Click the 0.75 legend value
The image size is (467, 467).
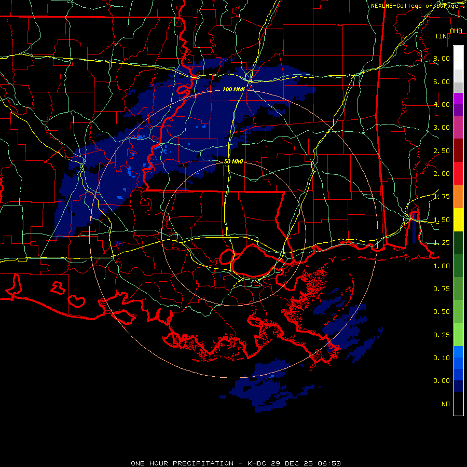(442, 289)
